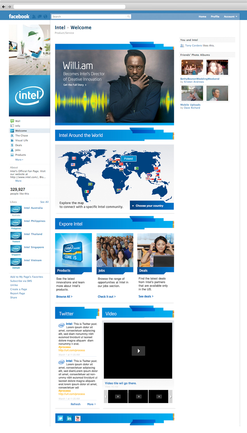
Task: Click the Intel logo profile picture
Action: tap(30, 96)
